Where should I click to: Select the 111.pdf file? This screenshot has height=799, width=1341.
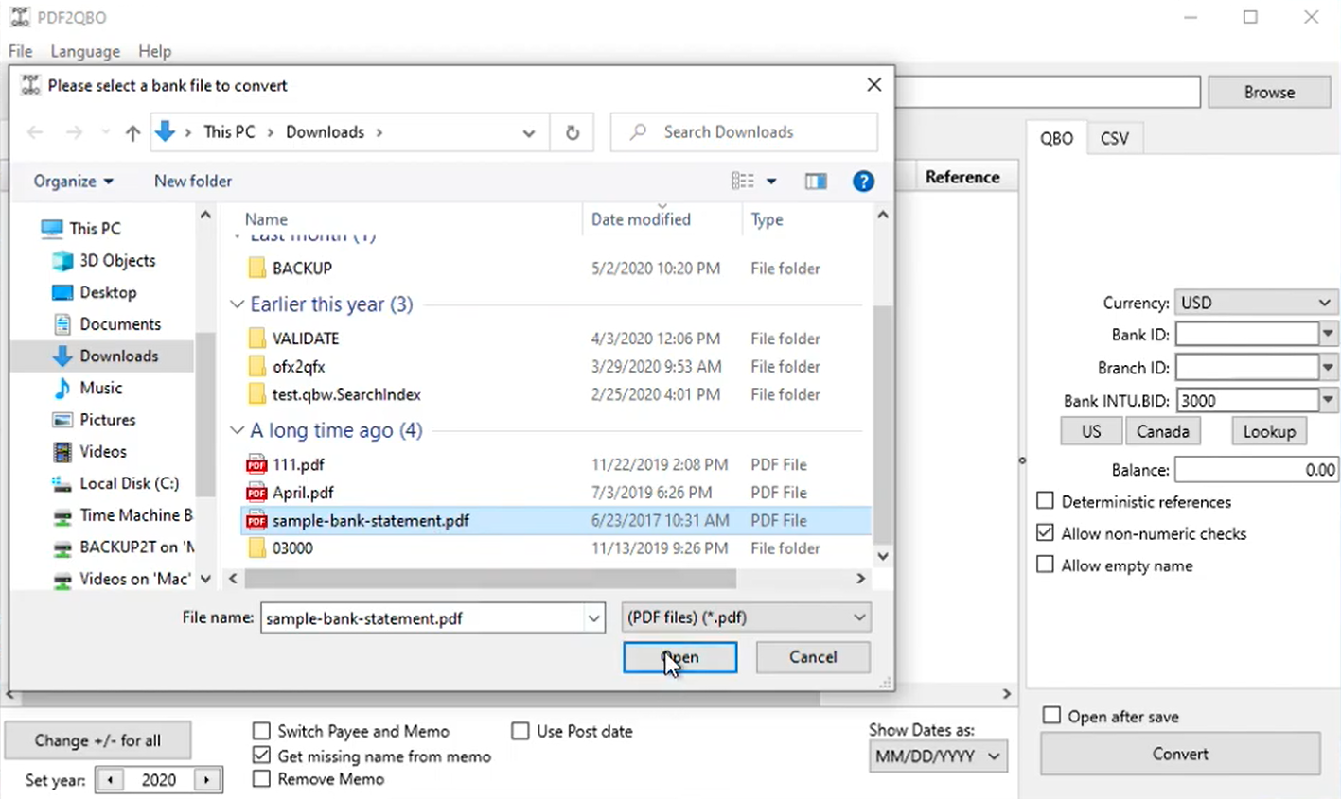[x=298, y=464]
